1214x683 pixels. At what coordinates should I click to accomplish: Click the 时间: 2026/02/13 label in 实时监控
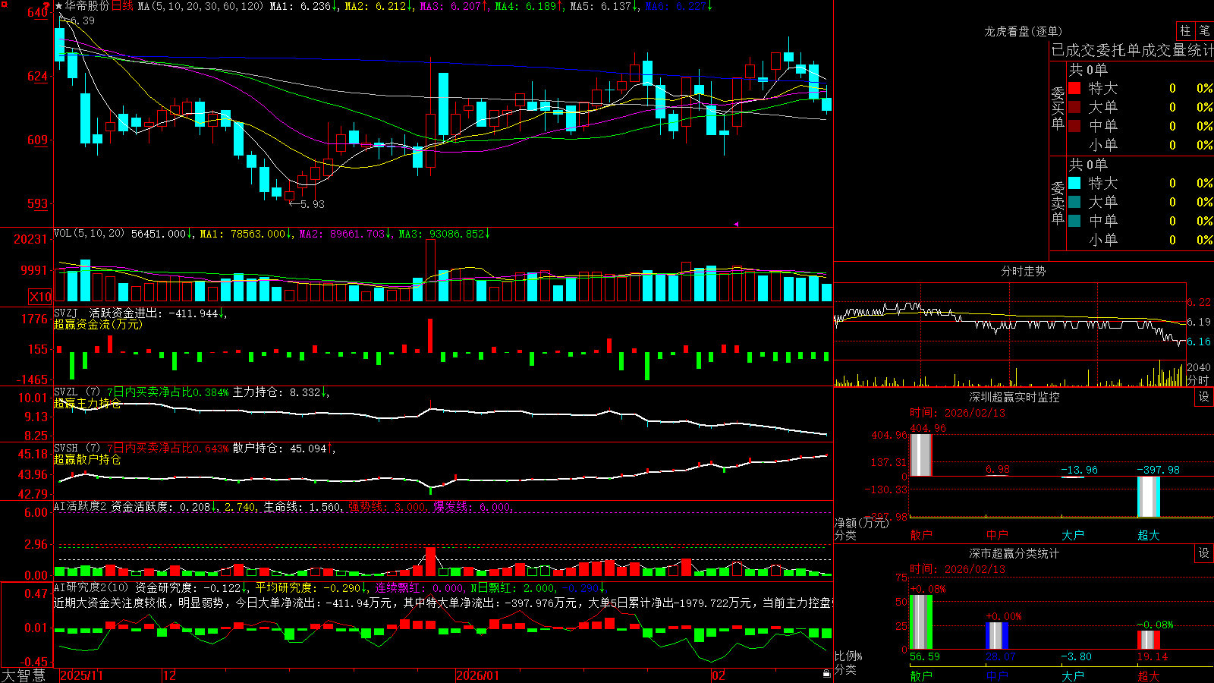click(958, 413)
